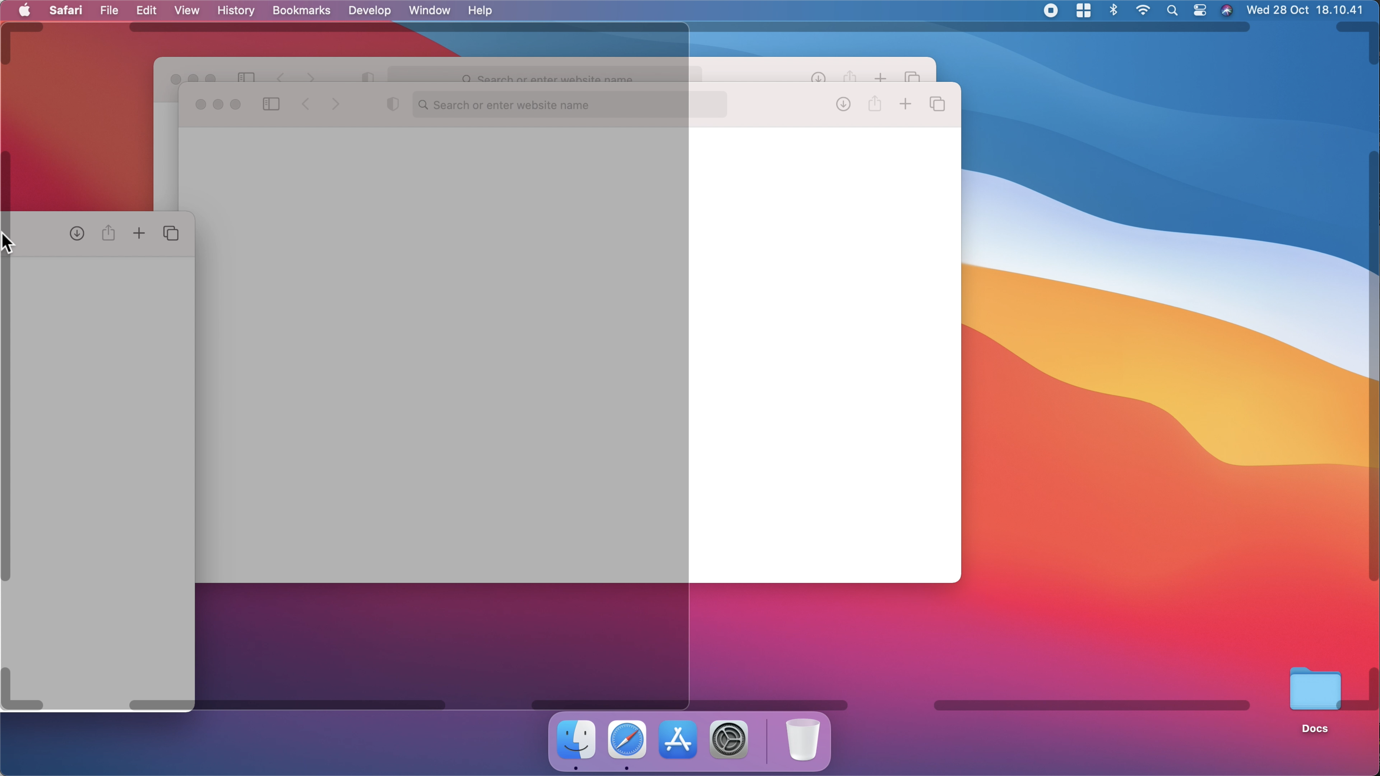Click the sidebar toggle icon in Safari toolbar
Screen dimensions: 1380x776
[271, 105]
